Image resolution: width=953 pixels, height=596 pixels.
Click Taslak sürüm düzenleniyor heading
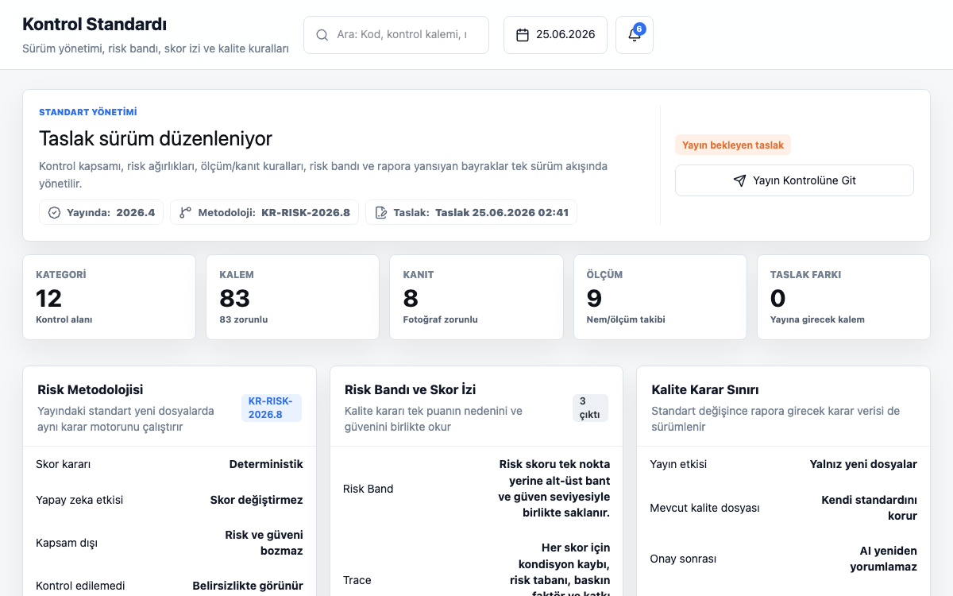(156, 138)
